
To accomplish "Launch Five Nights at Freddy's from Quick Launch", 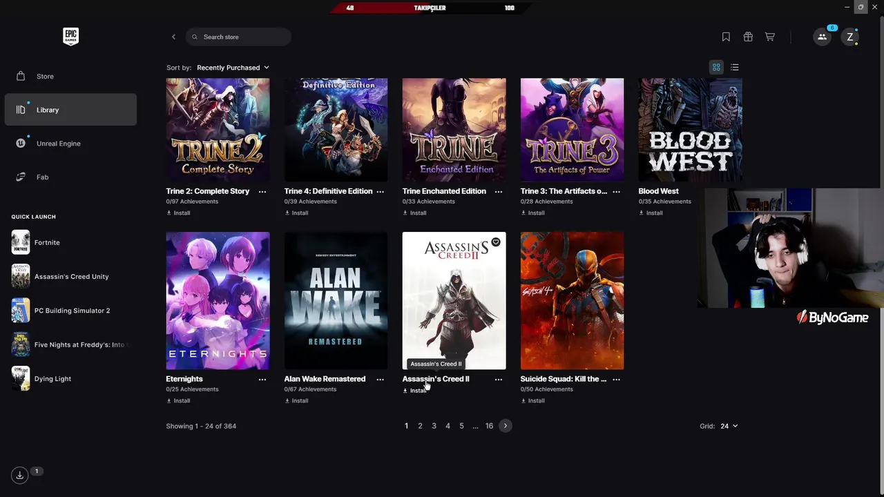I will tap(69, 344).
